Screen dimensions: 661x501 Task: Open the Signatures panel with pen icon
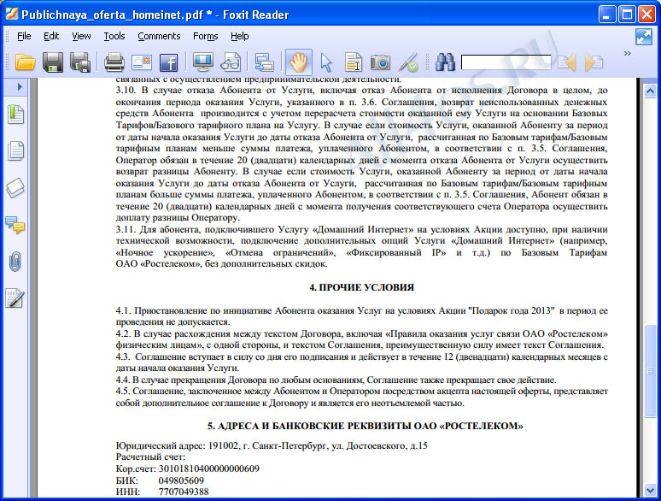(15, 298)
